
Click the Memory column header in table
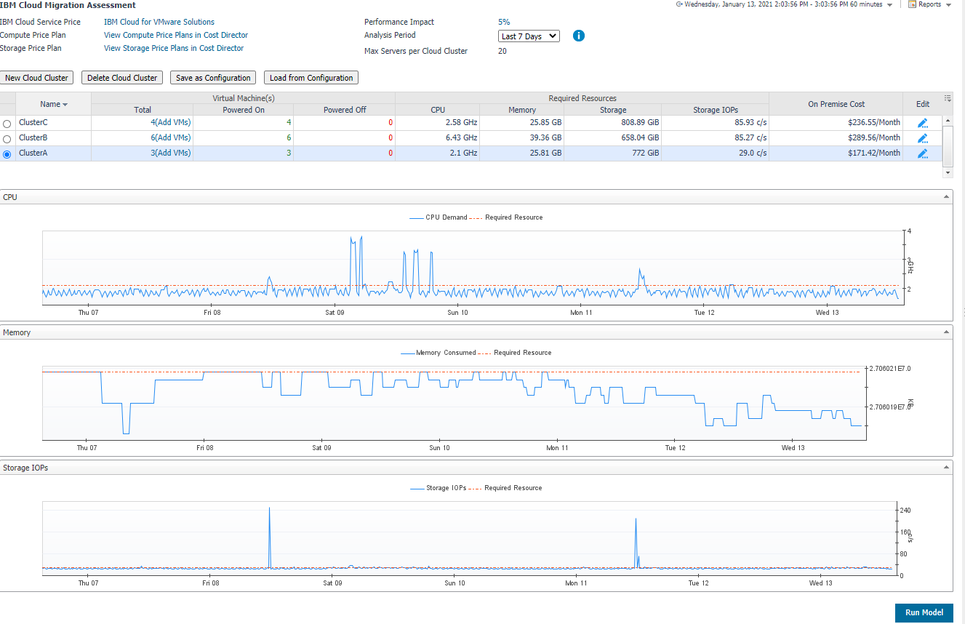[x=522, y=110]
